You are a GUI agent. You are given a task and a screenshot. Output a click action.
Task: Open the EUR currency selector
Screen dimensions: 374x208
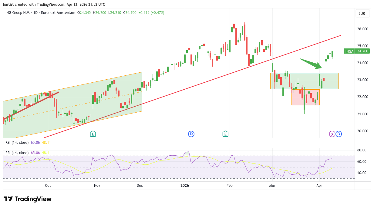[x=362, y=14]
